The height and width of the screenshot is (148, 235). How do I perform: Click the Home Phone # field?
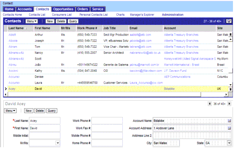click(x=107, y=143)
